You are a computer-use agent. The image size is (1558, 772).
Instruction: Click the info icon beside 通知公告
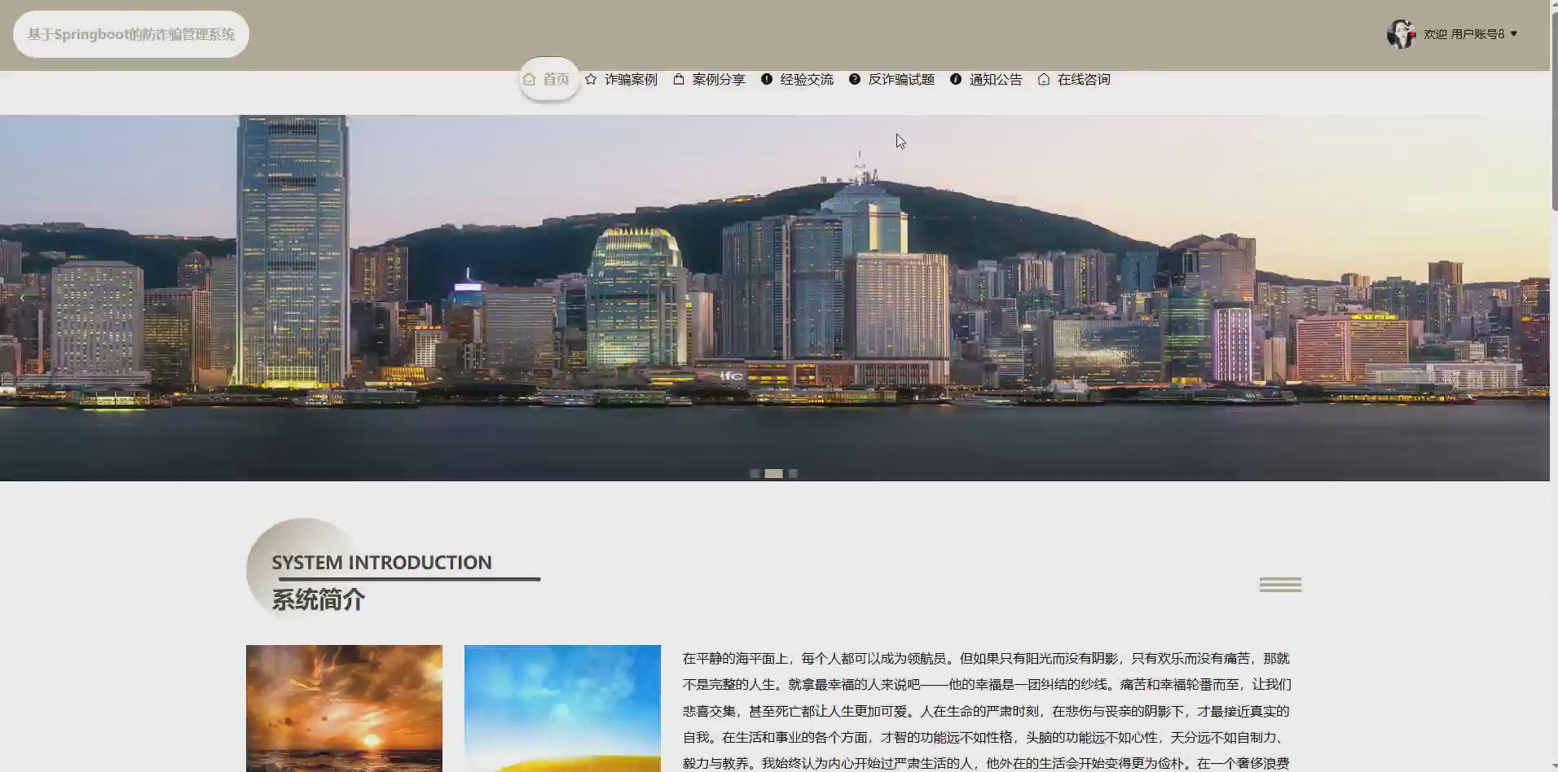click(955, 79)
